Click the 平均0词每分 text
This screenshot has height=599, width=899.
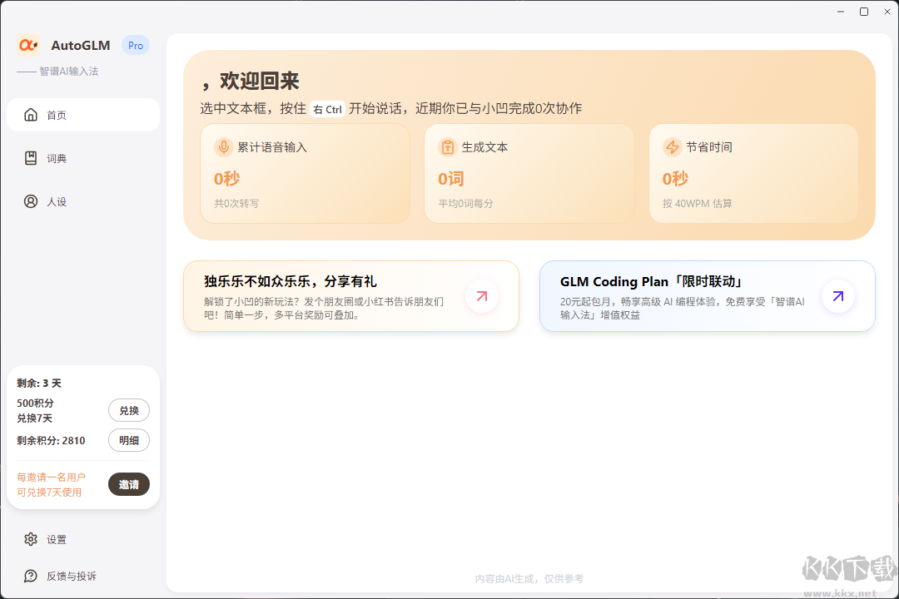click(x=465, y=204)
